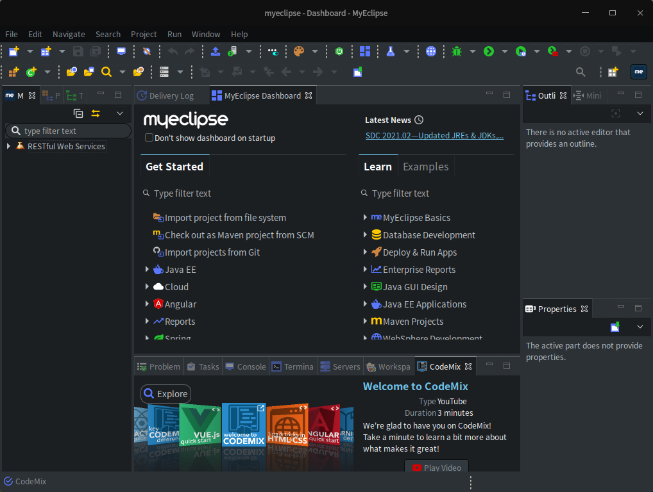Check 'Don't show dashboard on startup'
Screen dimensions: 653x492
148,137
